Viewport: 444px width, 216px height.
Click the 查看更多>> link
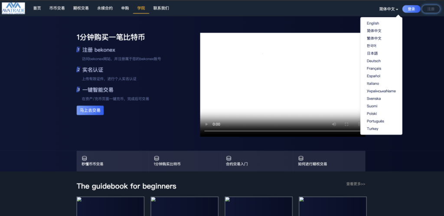356,184
